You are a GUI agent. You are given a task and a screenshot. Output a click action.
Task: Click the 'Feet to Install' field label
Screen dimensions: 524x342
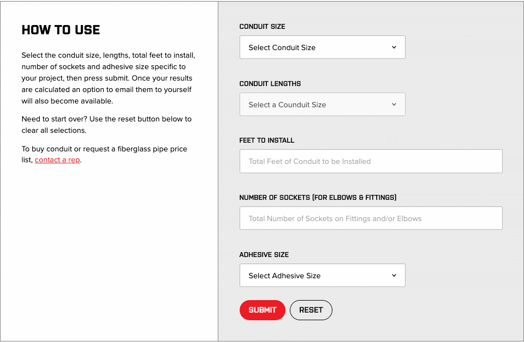[266, 141]
